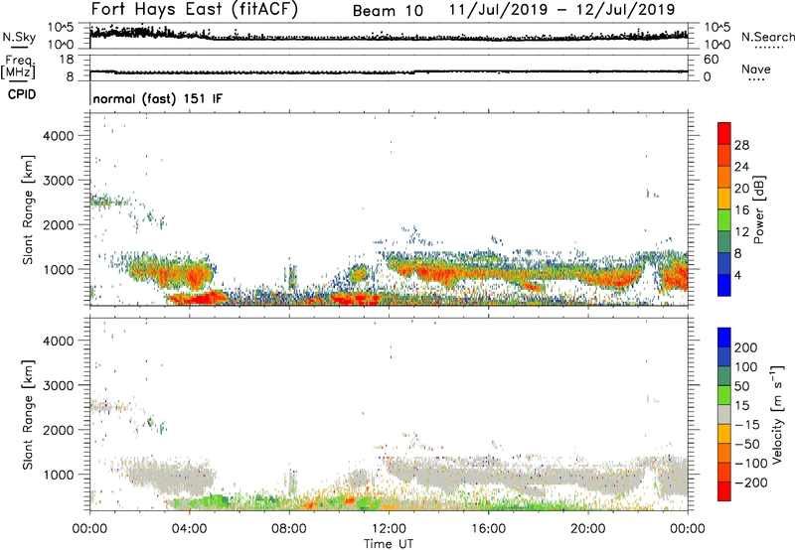Click the green velocity band near 04:00
Viewport: 795px width, 550px height.
203,502
